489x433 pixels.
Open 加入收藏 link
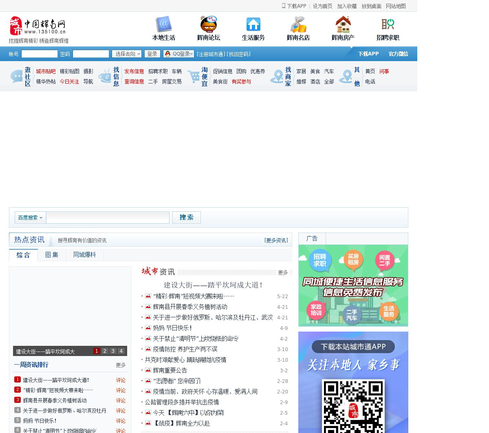tap(347, 6)
